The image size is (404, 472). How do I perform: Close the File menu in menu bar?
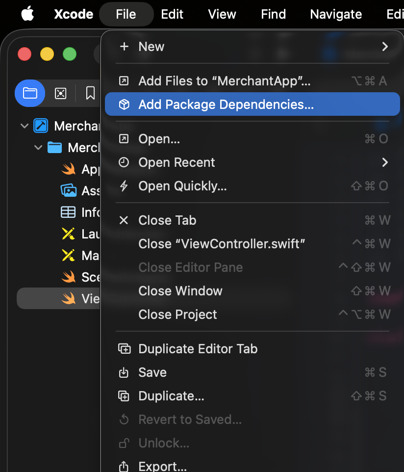click(126, 14)
